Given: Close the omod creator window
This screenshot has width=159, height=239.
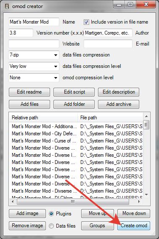Looking at the screenshot, I should [146, 5].
